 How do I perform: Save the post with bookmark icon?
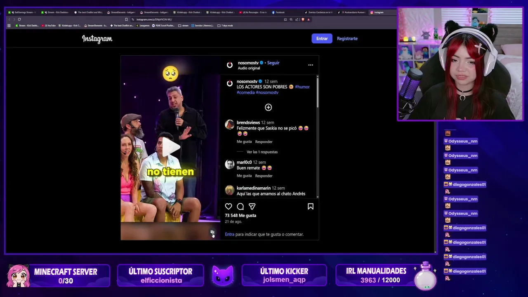311,206
